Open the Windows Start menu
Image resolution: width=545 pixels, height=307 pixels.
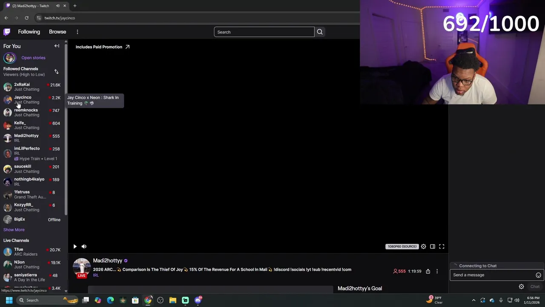pos(9,300)
